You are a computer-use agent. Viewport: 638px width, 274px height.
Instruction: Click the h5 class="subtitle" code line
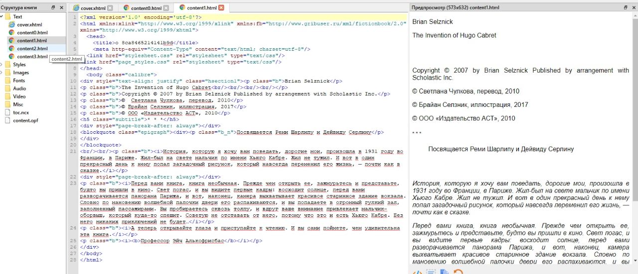click(130, 119)
